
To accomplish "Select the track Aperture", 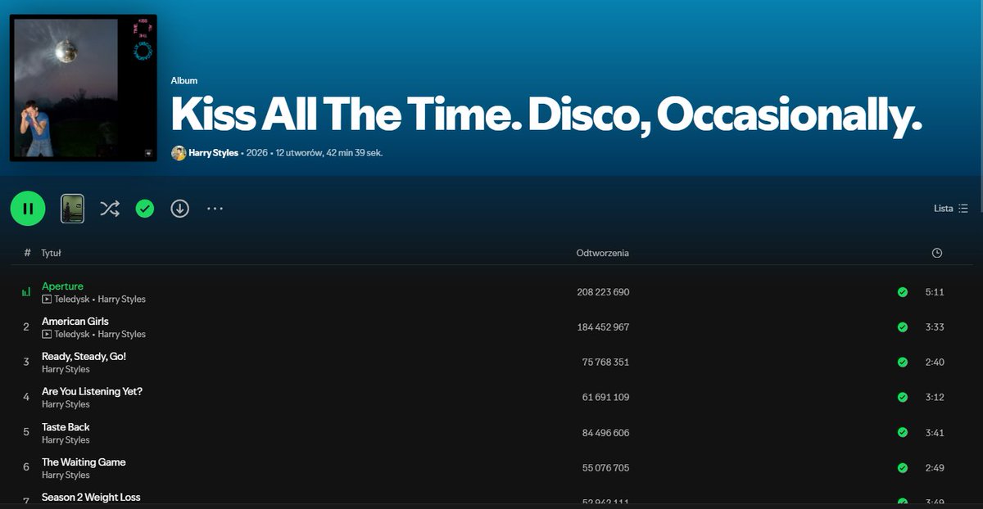I will [x=62, y=286].
